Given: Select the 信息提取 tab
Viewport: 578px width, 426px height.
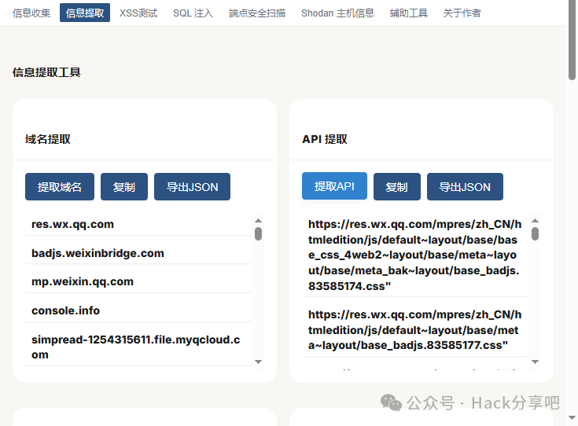Looking at the screenshot, I should [85, 13].
